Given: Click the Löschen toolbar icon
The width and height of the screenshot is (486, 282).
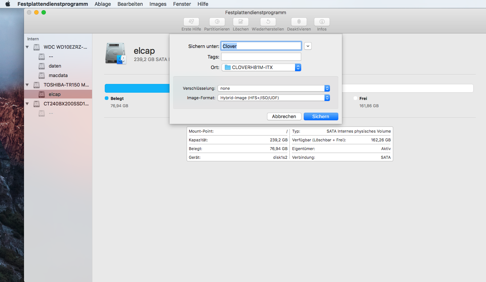Looking at the screenshot, I should point(240,22).
